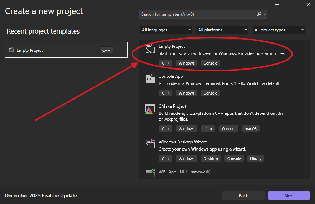315x204 pixels.
Task: Click 'Create your own Windows app' description
Action: pos(202,149)
